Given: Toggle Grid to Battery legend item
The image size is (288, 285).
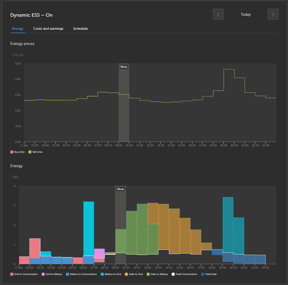Looking at the screenshot, I should tap(52, 274).
